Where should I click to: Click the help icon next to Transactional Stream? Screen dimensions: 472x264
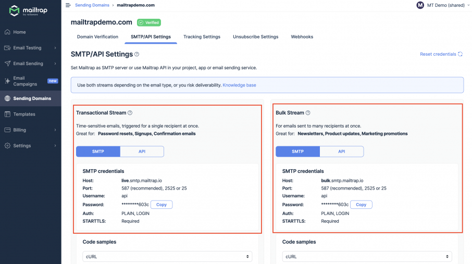(x=130, y=112)
